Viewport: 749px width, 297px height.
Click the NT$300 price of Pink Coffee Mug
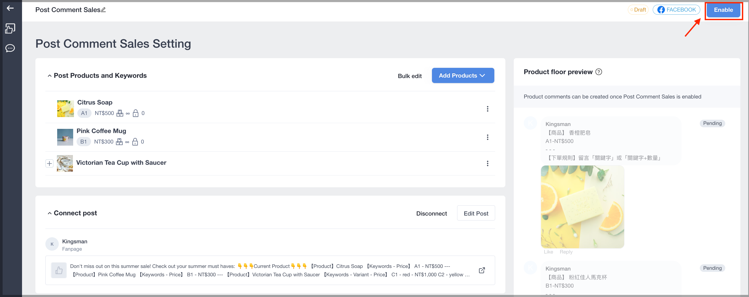tap(104, 142)
